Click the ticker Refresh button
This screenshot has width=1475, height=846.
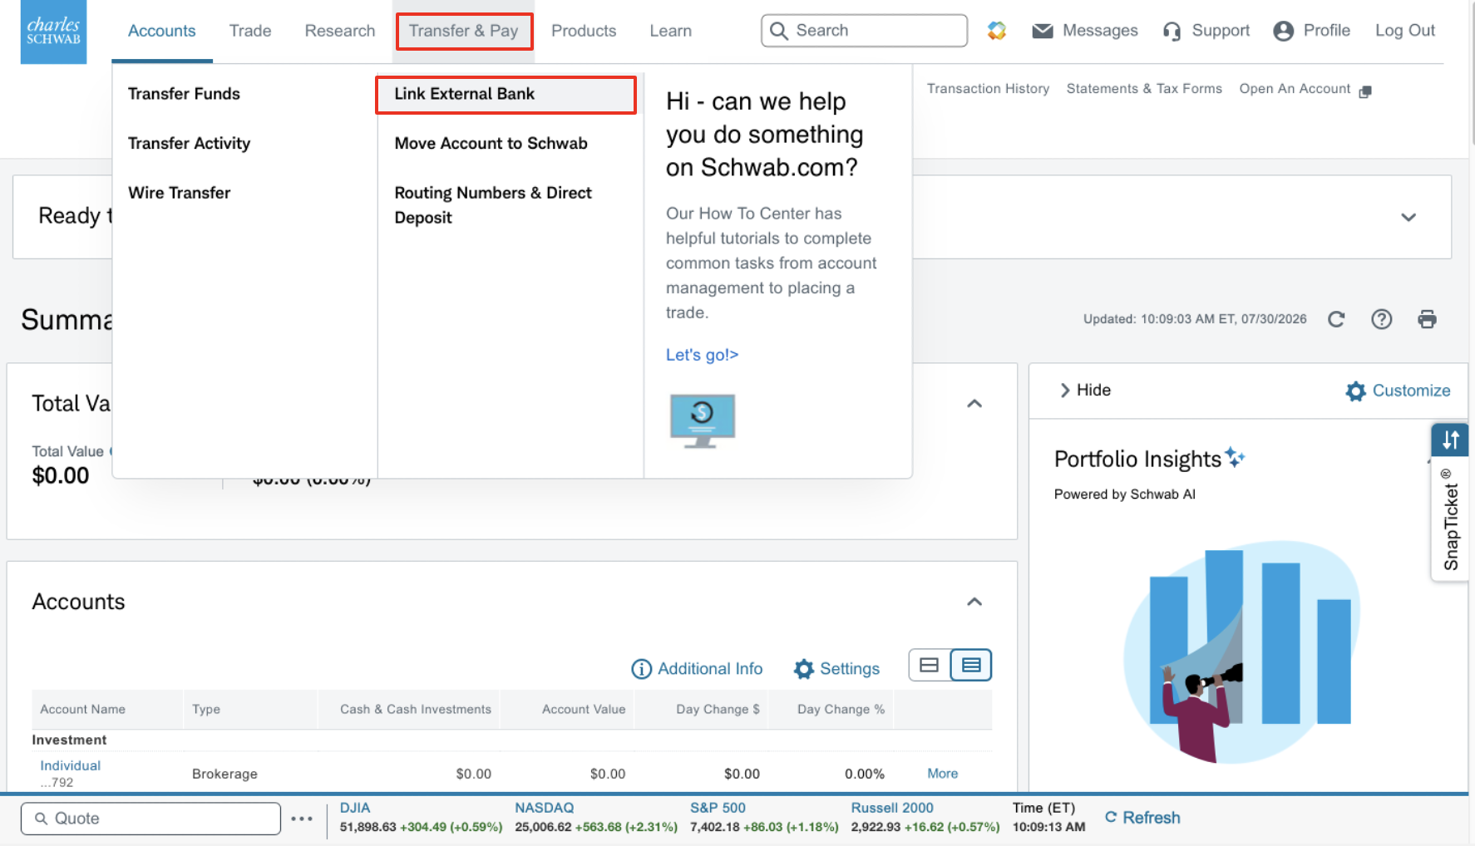[x=1142, y=818]
